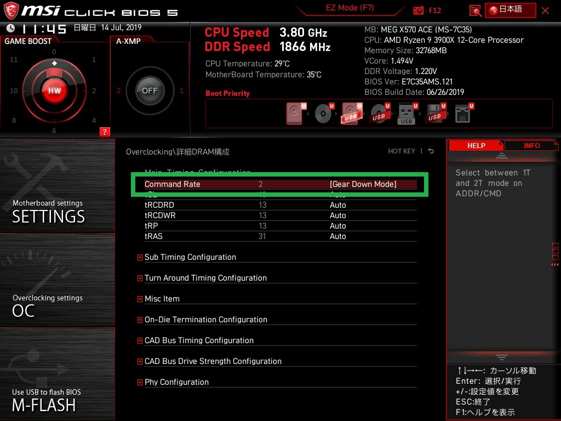Click the CPU Speed 3.80 GHz readout
Viewport: 561px width, 421px height.
pos(266,32)
